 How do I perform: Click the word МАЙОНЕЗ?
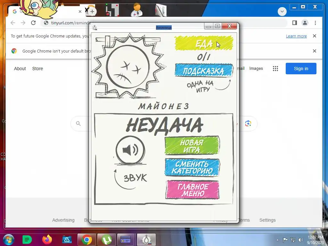(x=164, y=106)
